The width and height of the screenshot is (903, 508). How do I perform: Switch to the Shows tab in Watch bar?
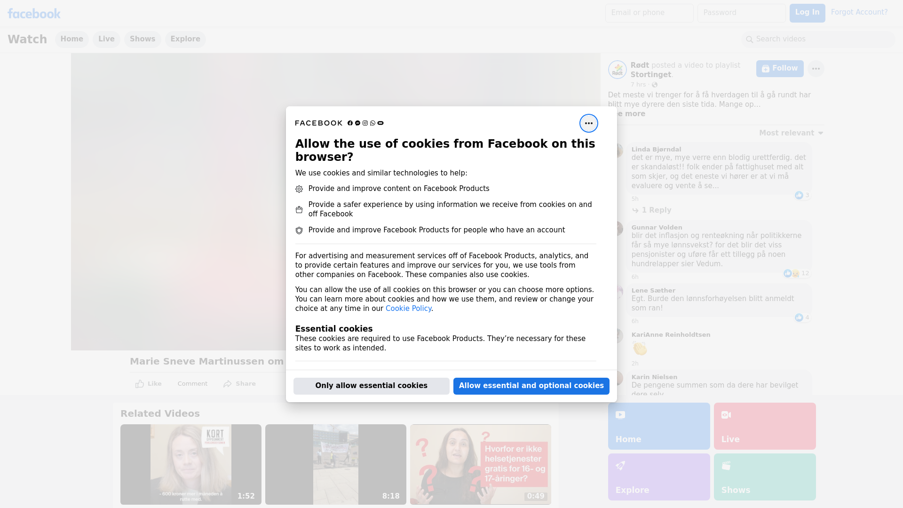point(142,39)
